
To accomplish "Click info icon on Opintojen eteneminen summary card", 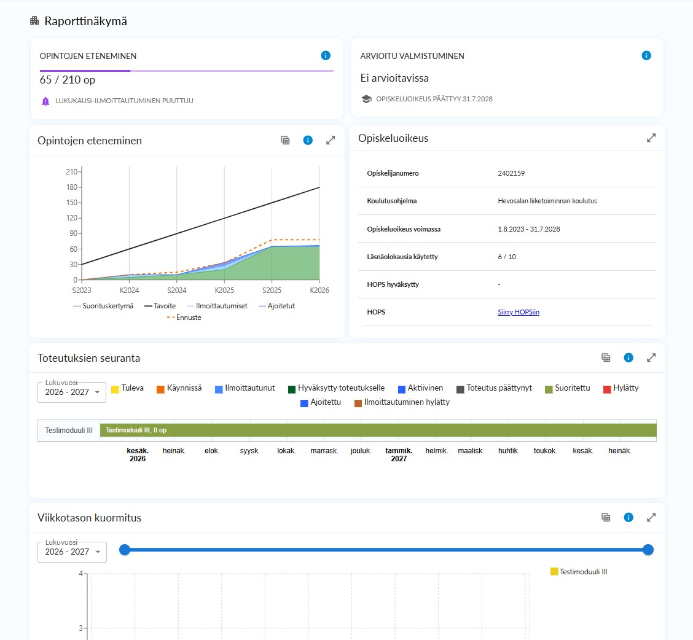I will pyautogui.click(x=326, y=55).
